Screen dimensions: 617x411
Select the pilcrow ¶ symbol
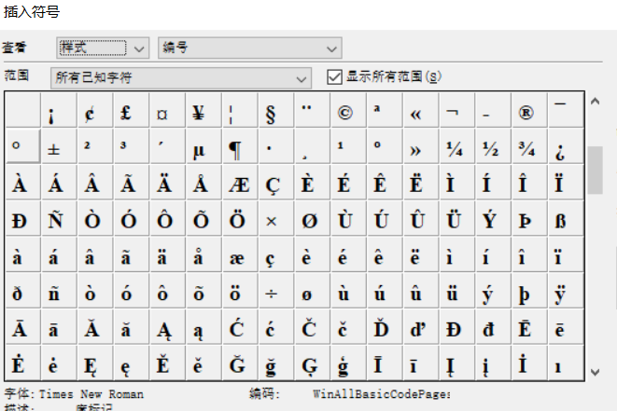[240, 146]
